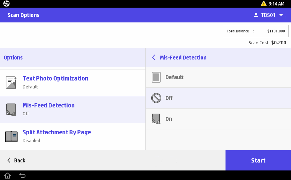Open the TBS01 user dropdown arrow

point(281,15)
